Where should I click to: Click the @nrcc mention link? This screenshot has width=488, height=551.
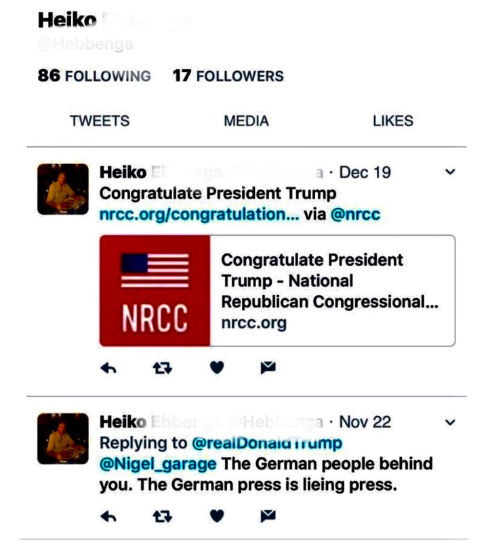pyautogui.click(x=355, y=215)
